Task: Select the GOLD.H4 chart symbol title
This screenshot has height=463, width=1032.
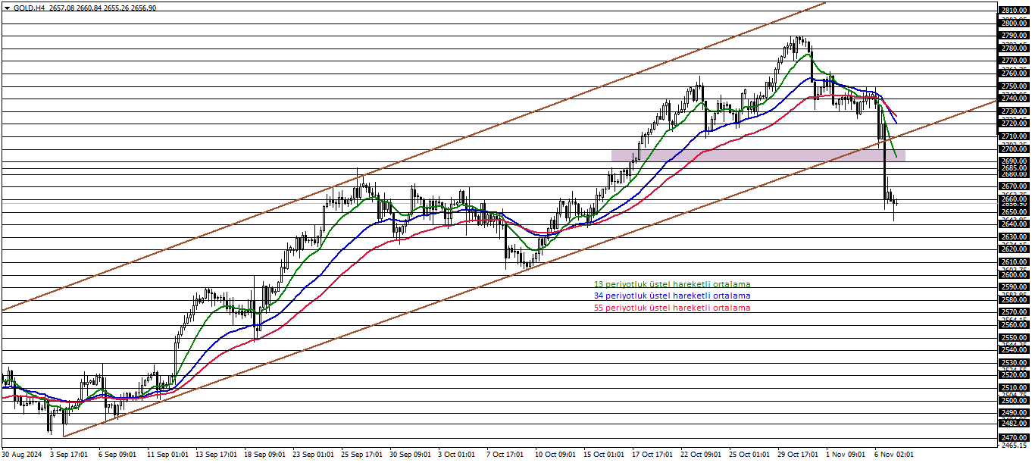Action: (x=30, y=8)
